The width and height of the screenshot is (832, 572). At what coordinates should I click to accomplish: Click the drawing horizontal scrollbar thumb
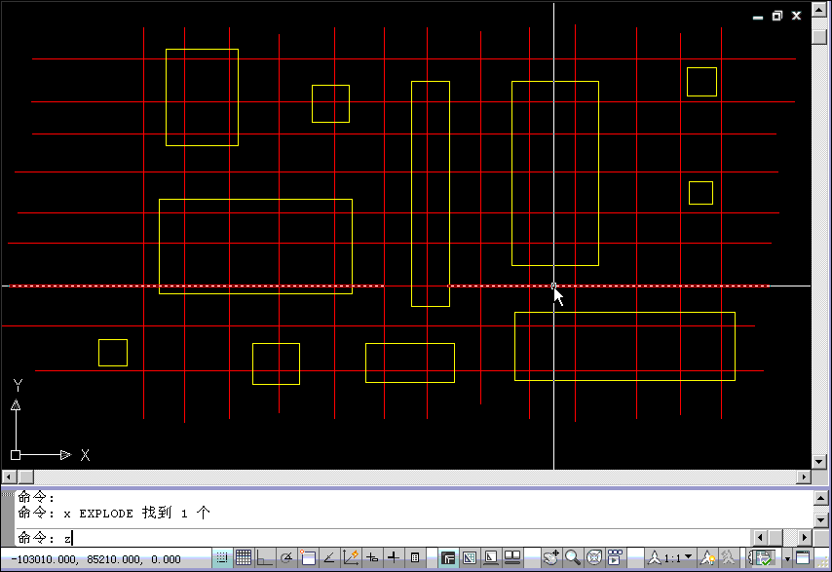(x=25, y=477)
